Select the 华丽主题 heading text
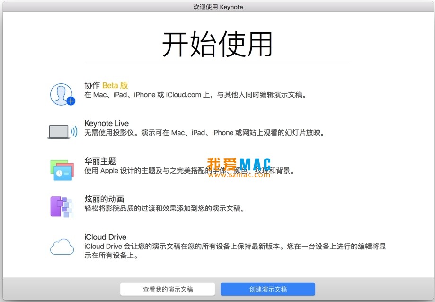The width and height of the screenshot is (435, 302). click(x=100, y=161)
